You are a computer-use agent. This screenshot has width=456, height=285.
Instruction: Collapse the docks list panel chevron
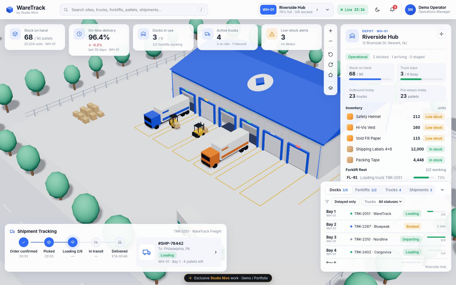pyautogui.click(x=442, y=190)
